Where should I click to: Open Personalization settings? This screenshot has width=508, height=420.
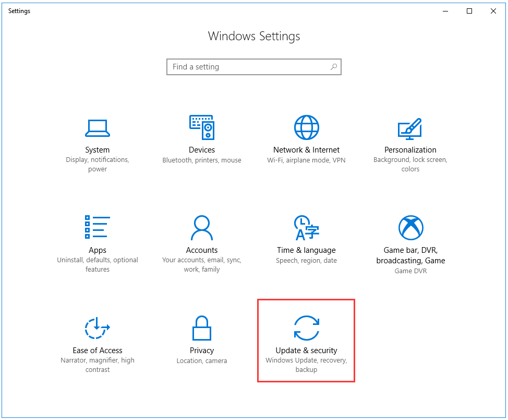[410, 138]
